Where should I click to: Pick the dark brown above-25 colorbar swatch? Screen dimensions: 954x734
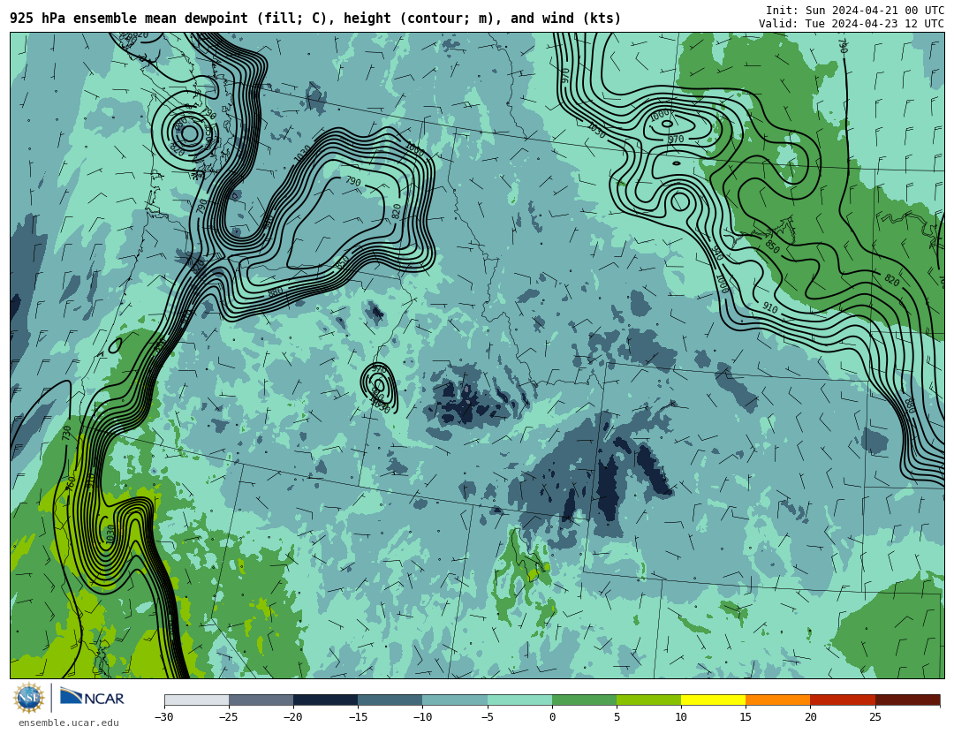907,700
